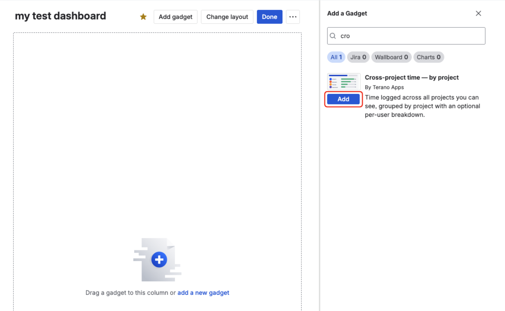The width and height of the screenshot is (505, 311).
Task: Filter gadgets by Jira 0
Action: pyautogui.click(x=358, y=57)
